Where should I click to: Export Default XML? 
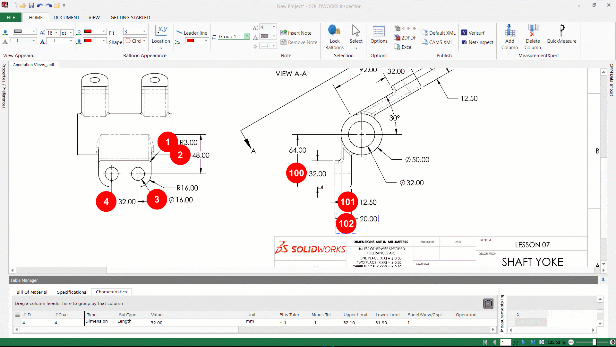[439, 33]
